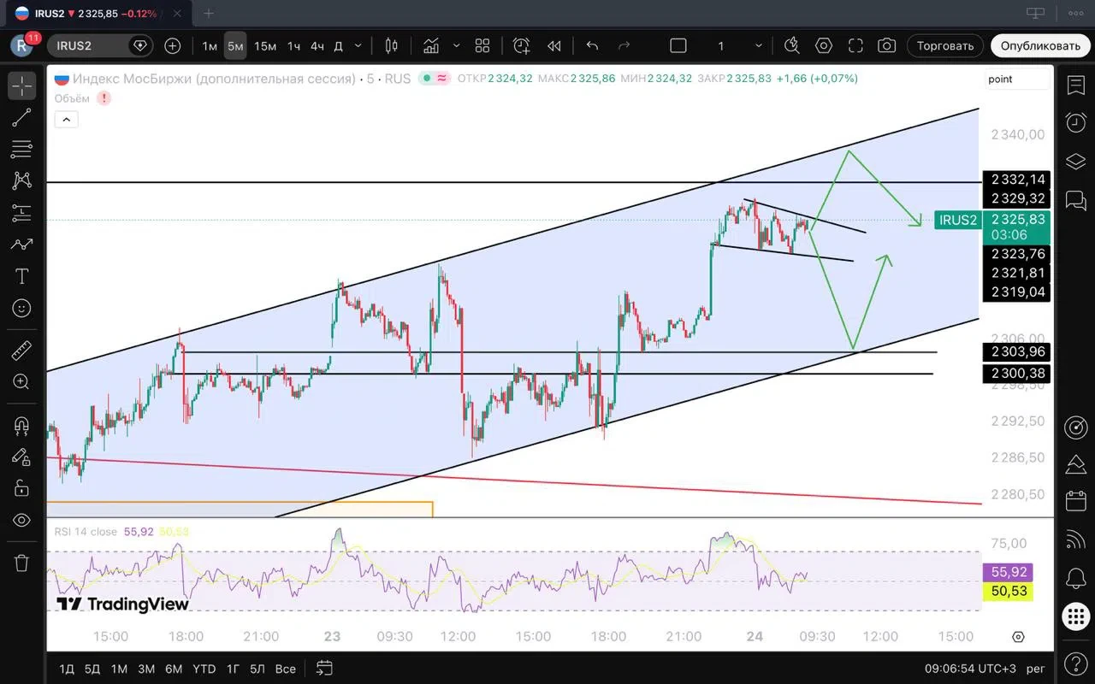Open the alert creation clock icon

click(x=521, y=45)
